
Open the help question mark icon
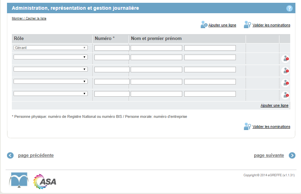pos(289,8)
